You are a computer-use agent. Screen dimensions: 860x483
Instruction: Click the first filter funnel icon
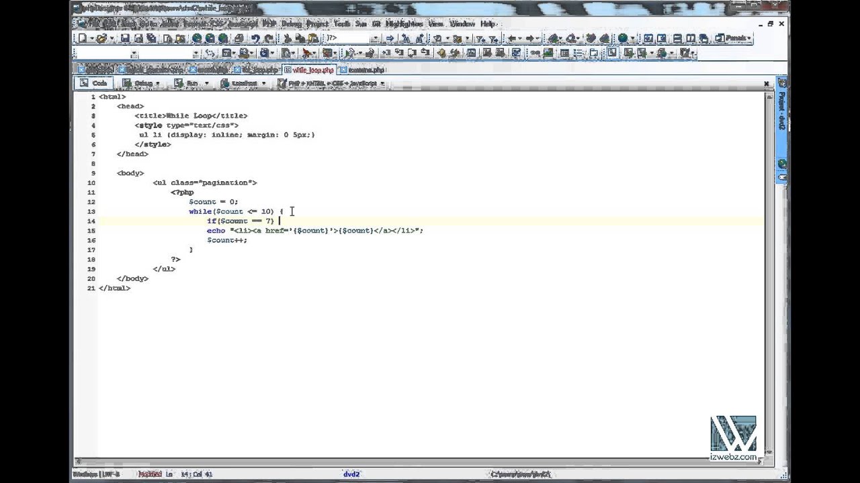480,38
